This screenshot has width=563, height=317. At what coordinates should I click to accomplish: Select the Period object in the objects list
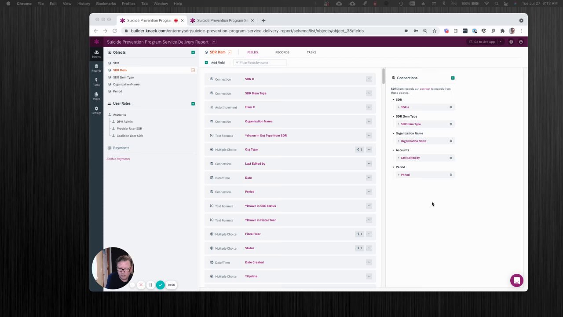point(117,92)
